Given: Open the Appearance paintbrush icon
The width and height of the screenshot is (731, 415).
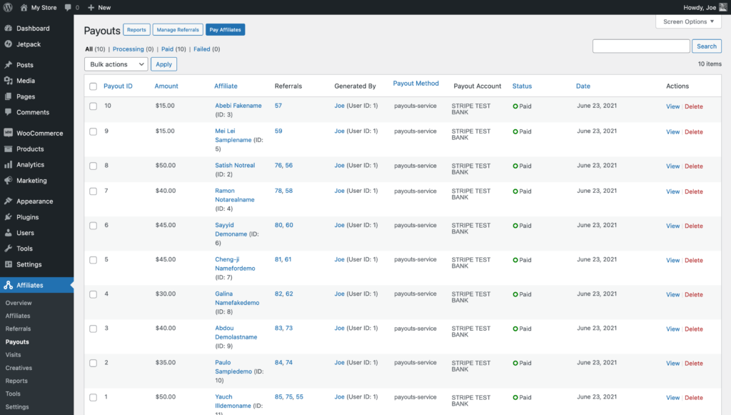Looking at the screenshot, I should click(8, 201).
